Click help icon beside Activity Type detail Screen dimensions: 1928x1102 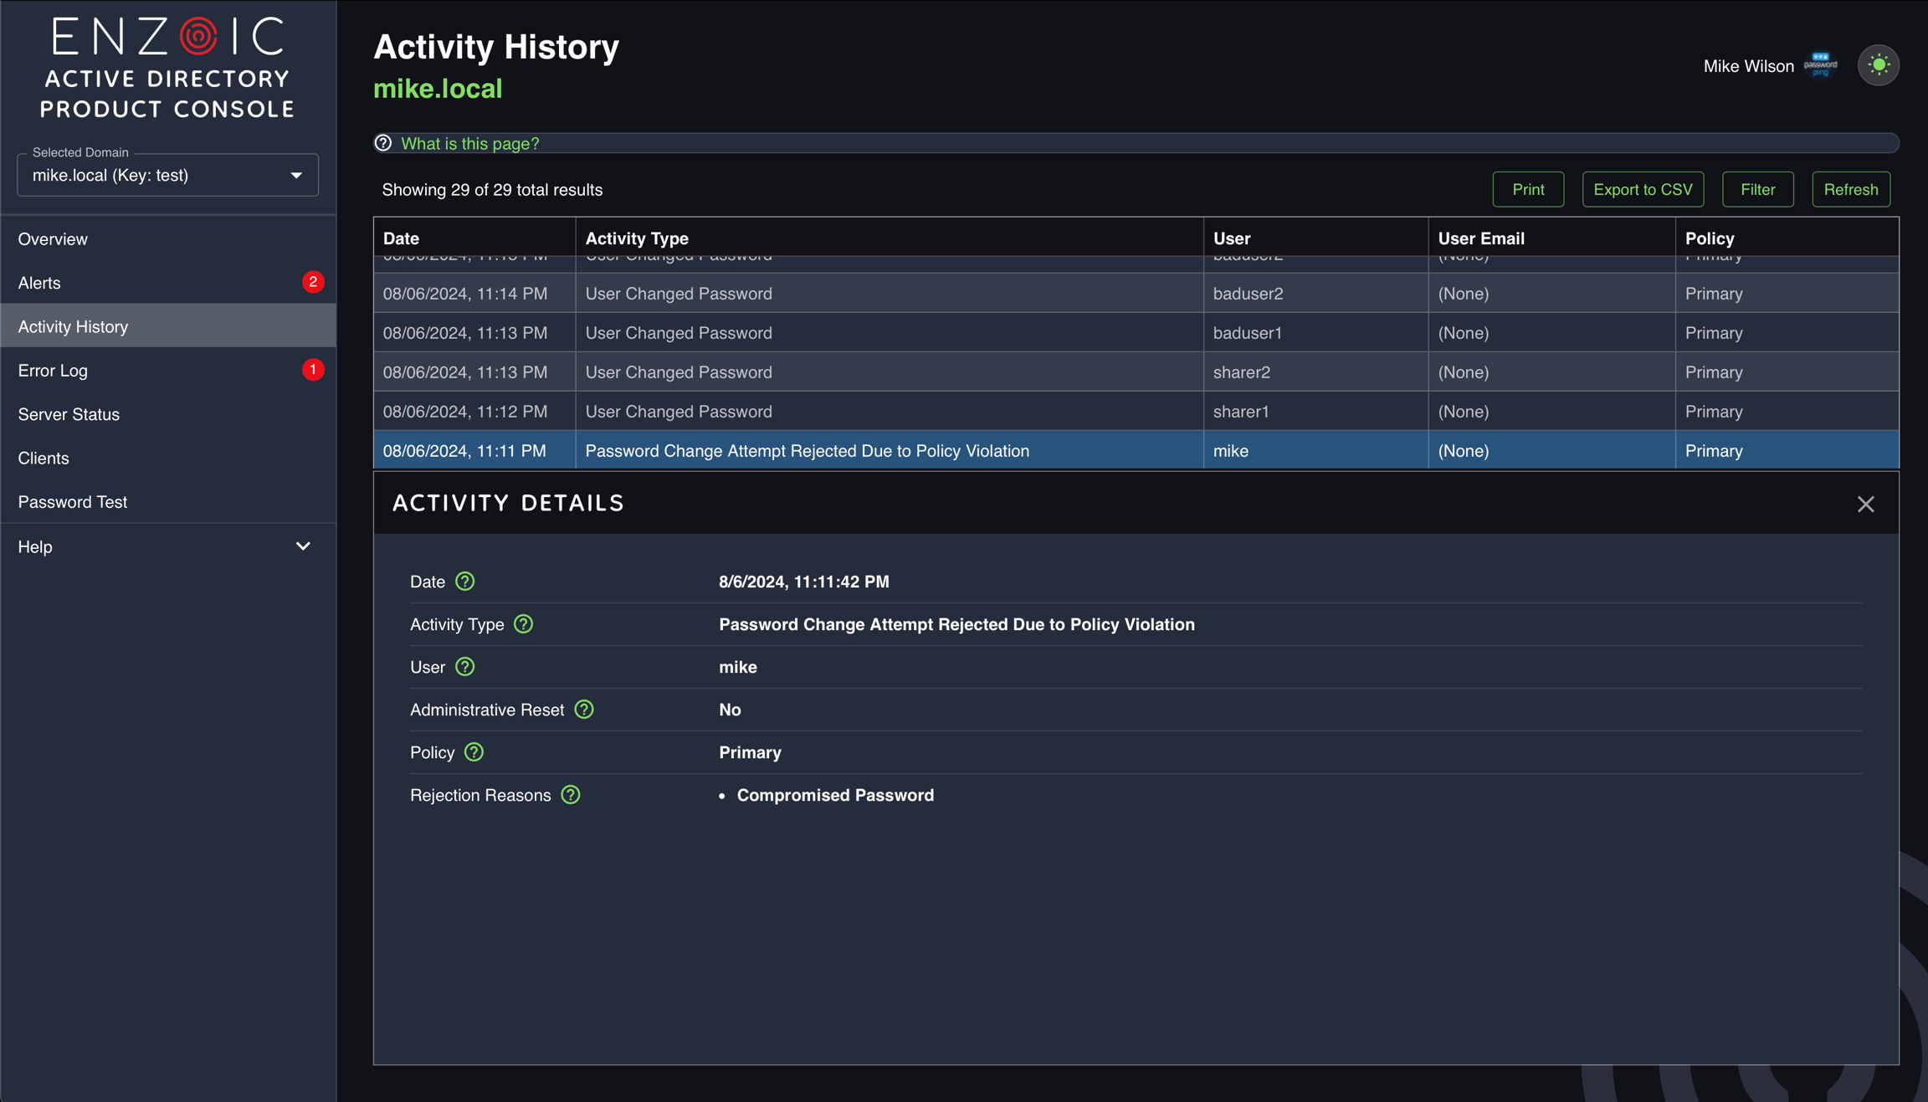tap(523, 624)
